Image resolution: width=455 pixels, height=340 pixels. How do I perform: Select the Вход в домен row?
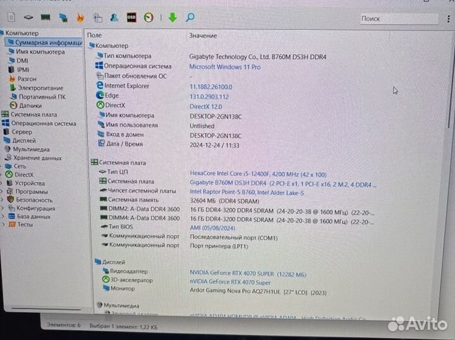coord(170,135)
